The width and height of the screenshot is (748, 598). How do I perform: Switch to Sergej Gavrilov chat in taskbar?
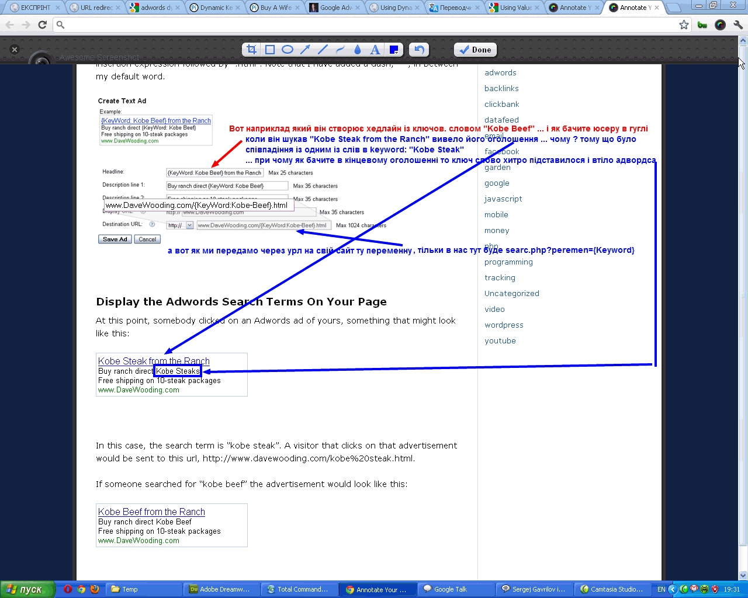534,589
